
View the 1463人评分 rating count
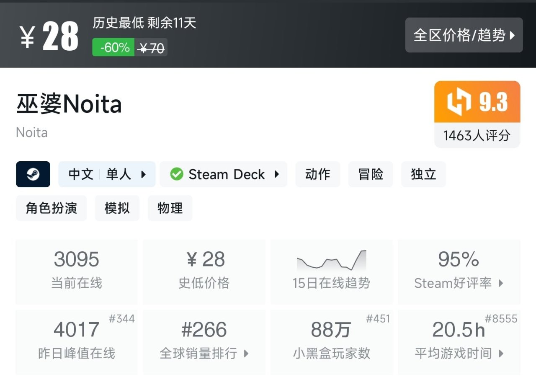click(477, 135)
